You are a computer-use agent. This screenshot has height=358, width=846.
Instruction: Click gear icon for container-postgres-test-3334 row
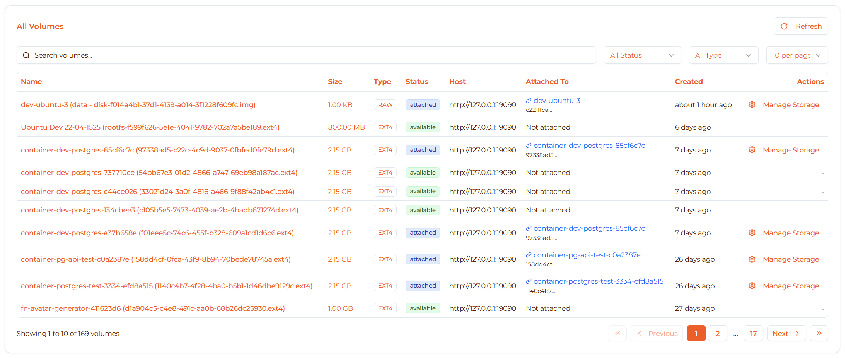tap(752, 286)
